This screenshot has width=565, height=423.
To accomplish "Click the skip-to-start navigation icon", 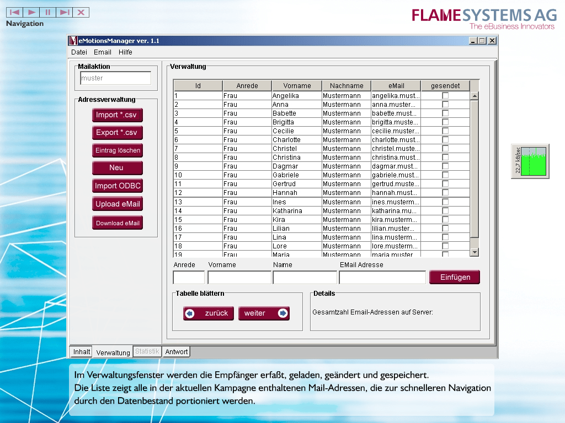I will [15, 12].
